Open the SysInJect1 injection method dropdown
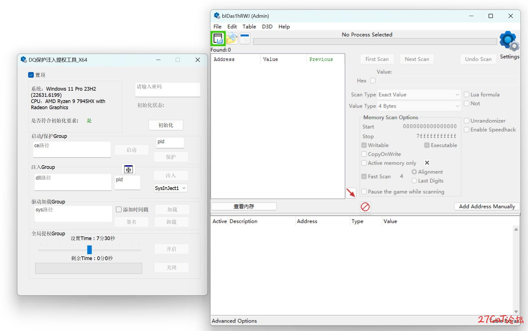The height and width of the screenshot is (331, 528). pyautogui.click(x=171, y=188)
